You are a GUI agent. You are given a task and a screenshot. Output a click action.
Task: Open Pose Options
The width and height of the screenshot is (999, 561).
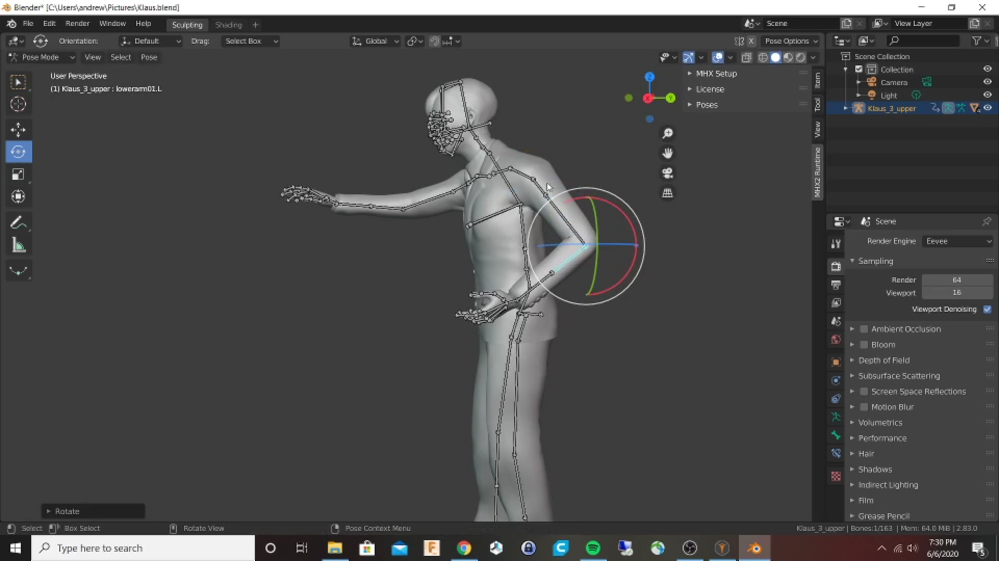coord(790,41)
